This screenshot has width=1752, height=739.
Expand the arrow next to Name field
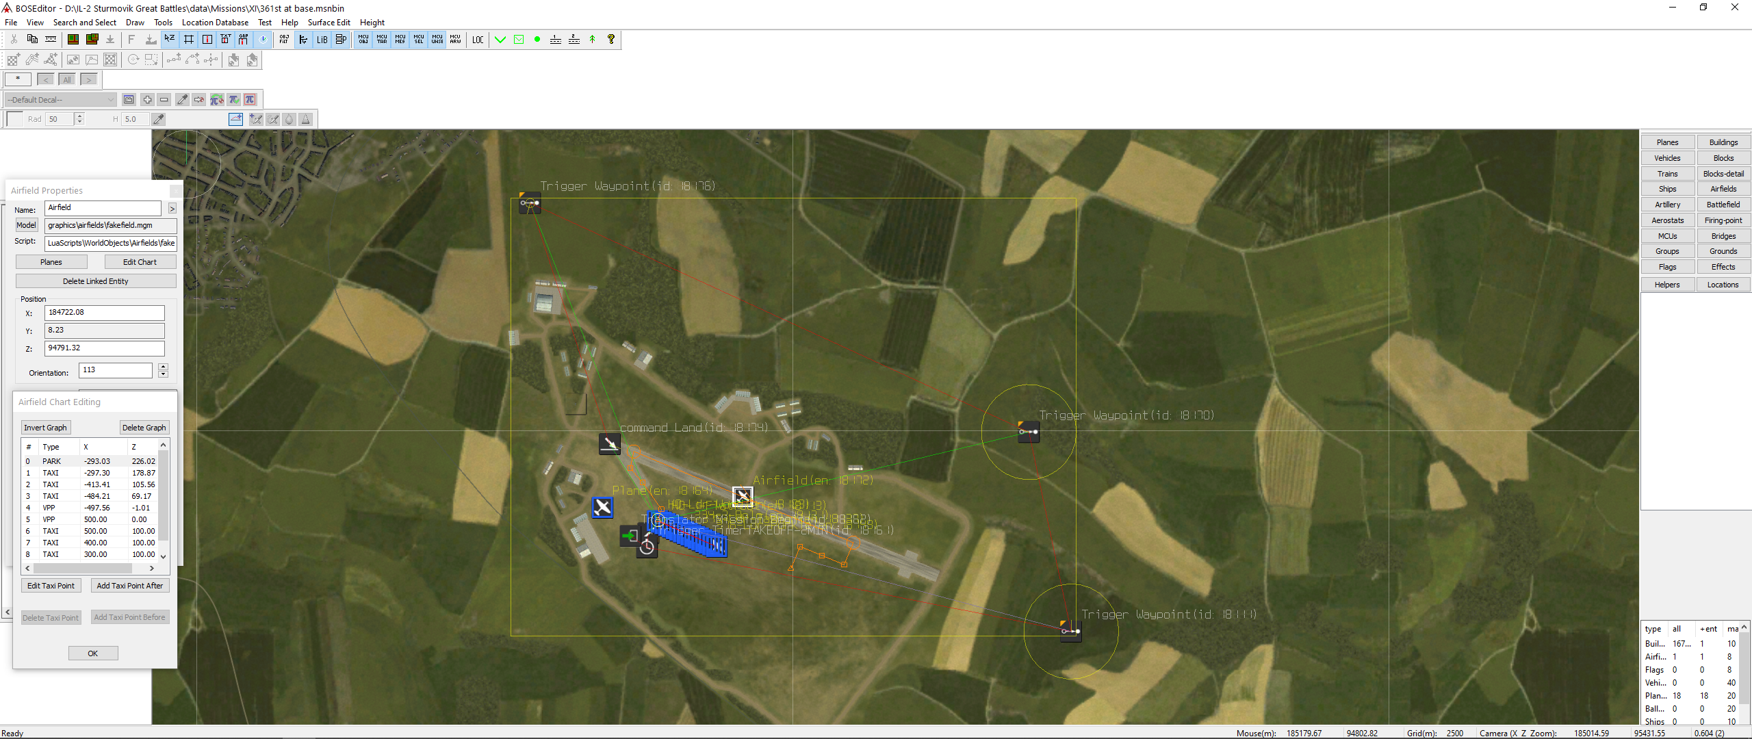pyautogui.click(x=172, y=209)
